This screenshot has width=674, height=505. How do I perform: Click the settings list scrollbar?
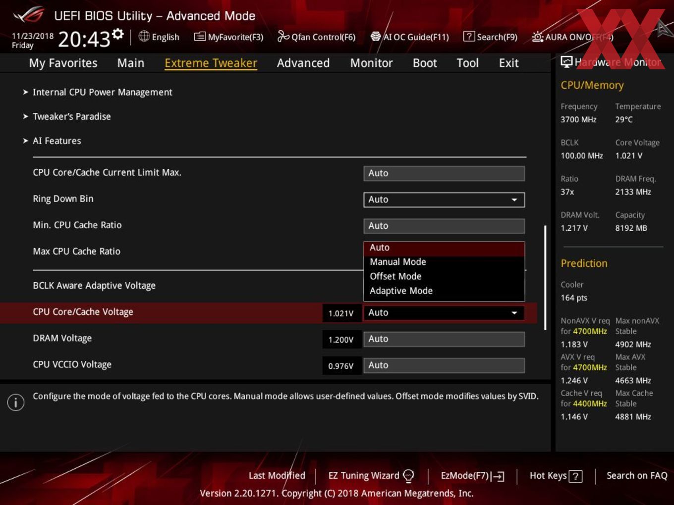point(545,278)
